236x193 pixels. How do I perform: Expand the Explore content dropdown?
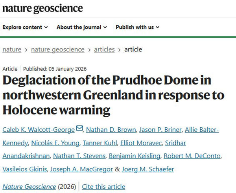coord(25,28)
